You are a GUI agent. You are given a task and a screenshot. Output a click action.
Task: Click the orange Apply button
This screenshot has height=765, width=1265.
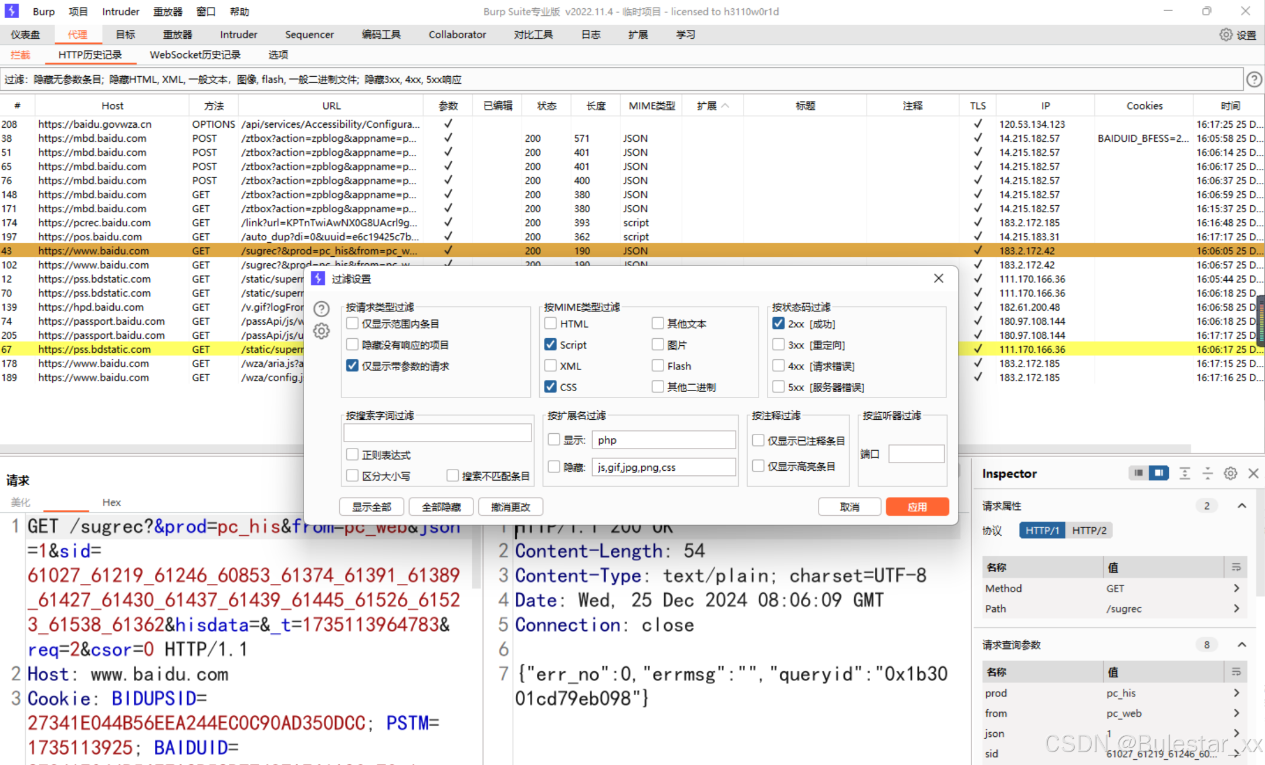(917, 507)
